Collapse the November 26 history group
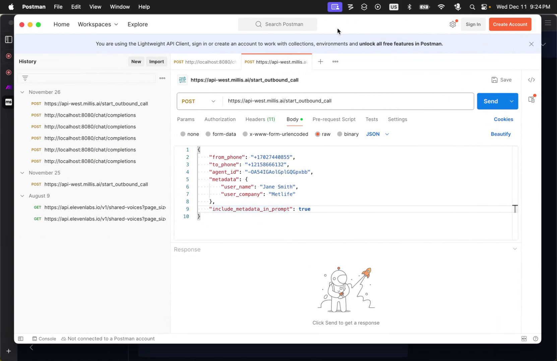 [x=22, y=92]
